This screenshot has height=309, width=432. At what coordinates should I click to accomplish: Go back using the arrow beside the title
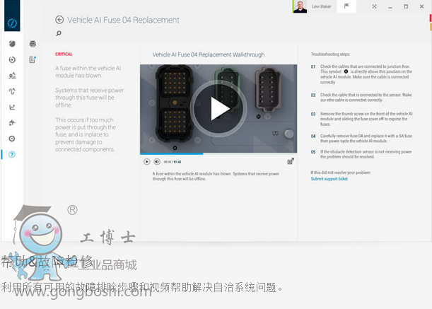(x=59, y=20)
